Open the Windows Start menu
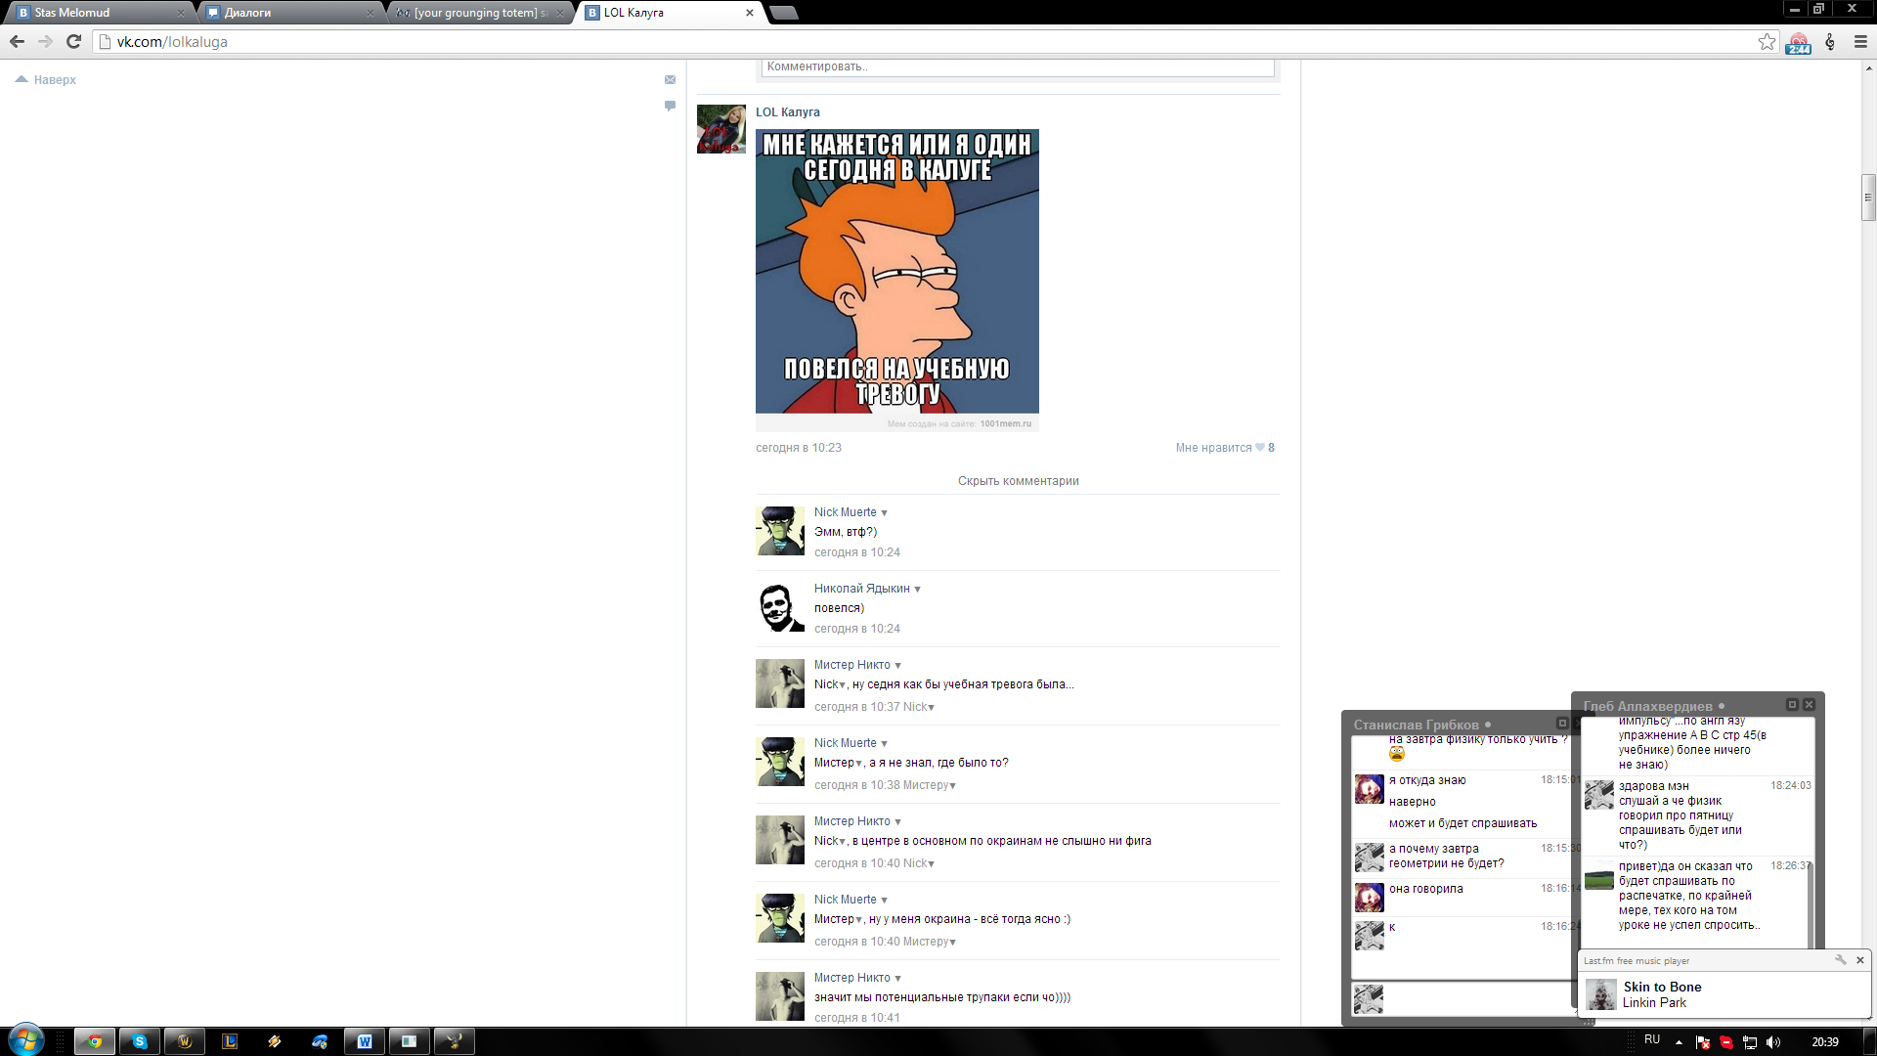Screen dimensions: 1877x1056 tap(25, 1040)
